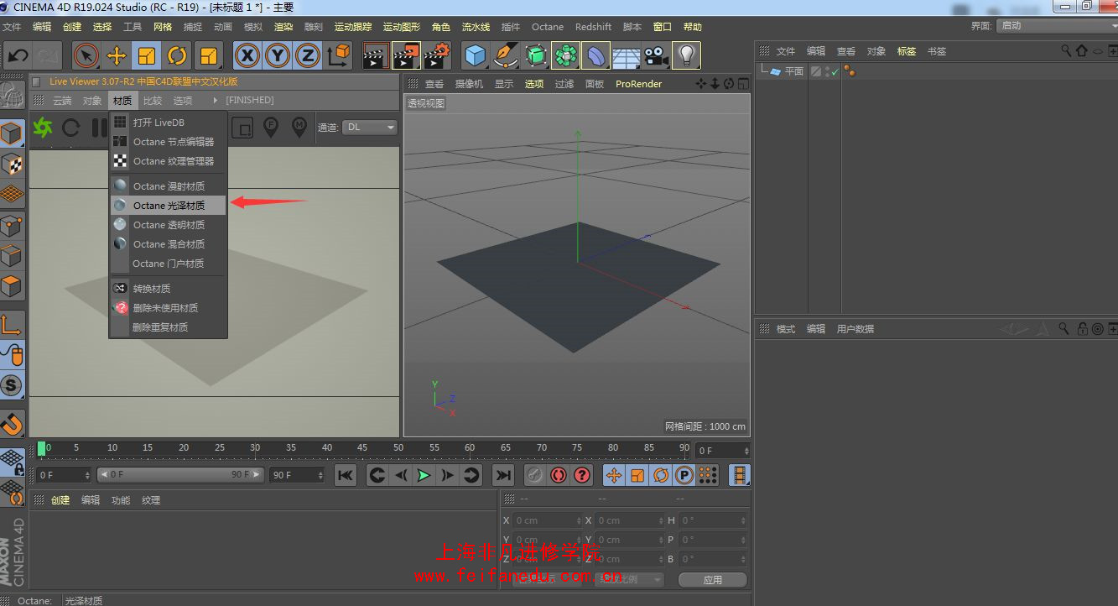
Task: Open the 创建 menu in Material Manager
Action: coord(60,500)
